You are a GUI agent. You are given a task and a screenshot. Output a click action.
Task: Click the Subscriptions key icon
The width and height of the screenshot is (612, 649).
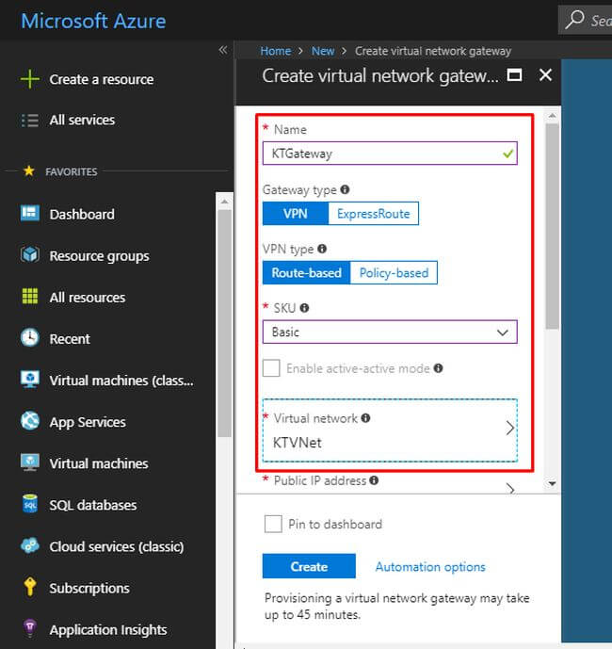click(30, 587)
